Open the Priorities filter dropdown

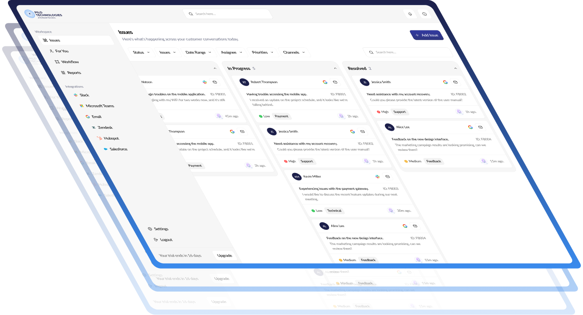click(262, 52)
